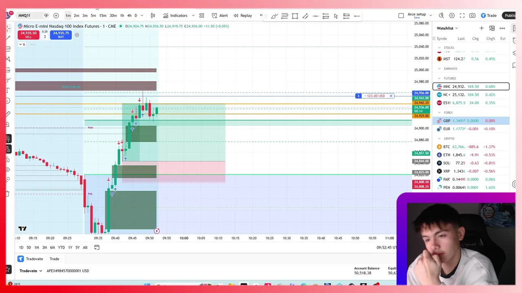Select BTC row in watchlist
The width and height of the screenshot is (522, 293).
pos(471,147)
